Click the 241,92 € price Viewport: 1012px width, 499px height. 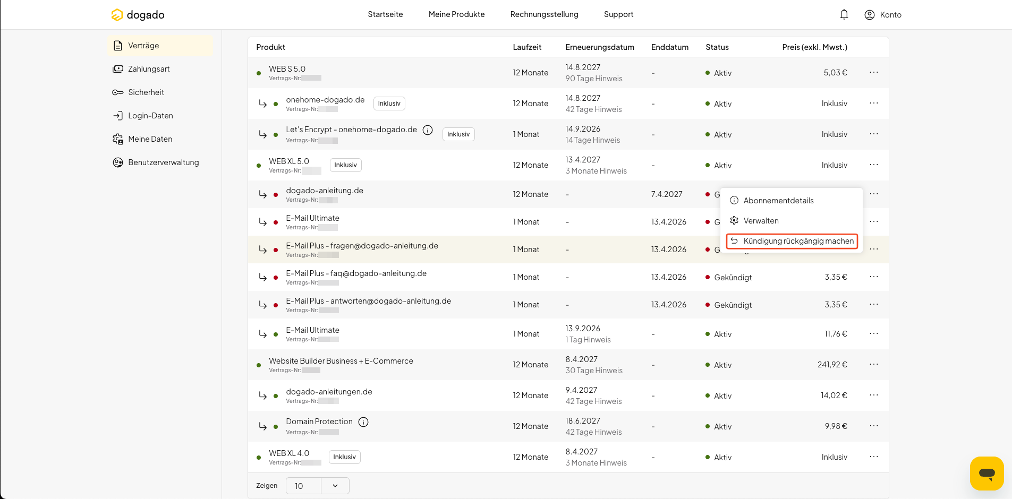[x=832, y=365]
